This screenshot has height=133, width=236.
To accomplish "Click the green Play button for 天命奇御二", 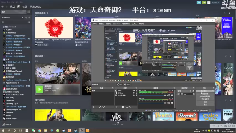I will click(40, 89).
